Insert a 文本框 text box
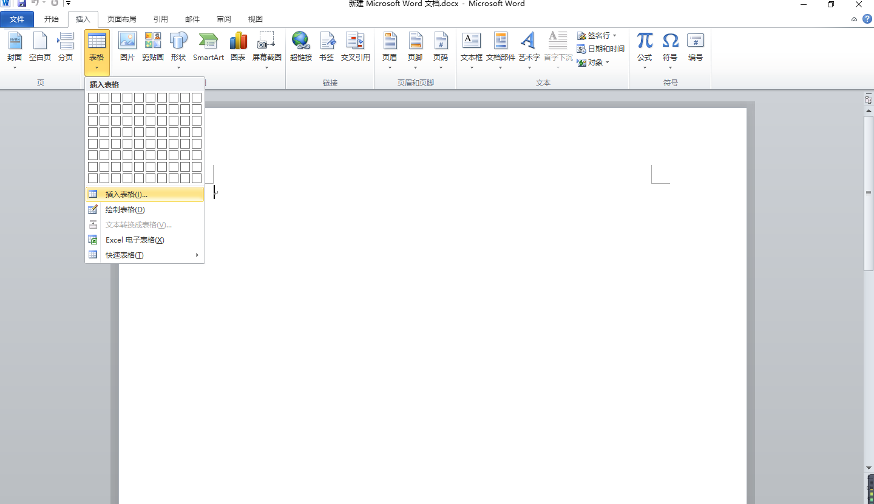 472,50
